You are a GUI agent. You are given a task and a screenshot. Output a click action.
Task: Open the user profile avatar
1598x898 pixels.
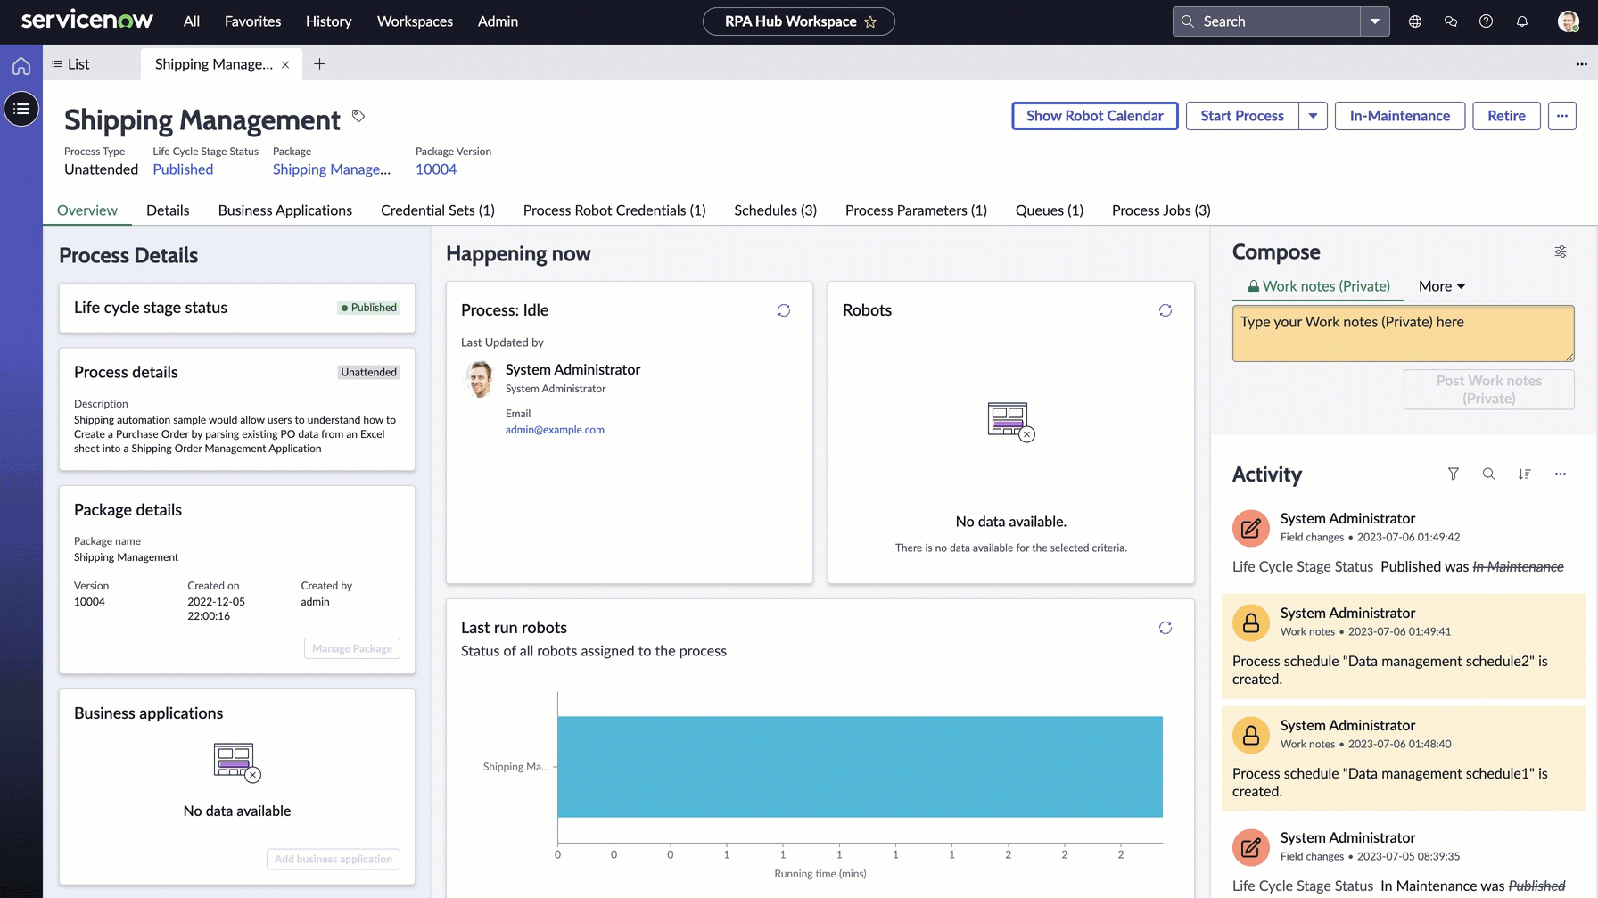(1569, 21)
